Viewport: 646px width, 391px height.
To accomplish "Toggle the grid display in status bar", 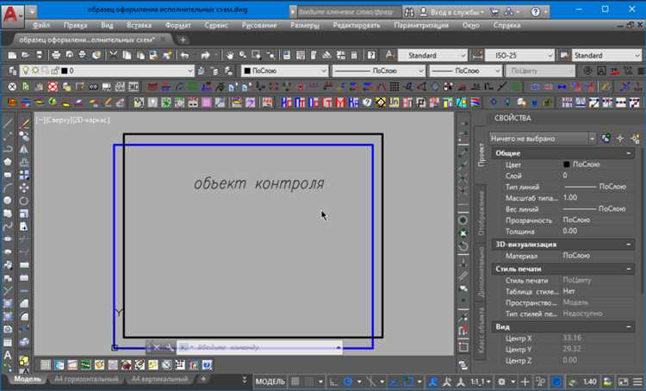I will pyautogui.click(x=295, y=382).
